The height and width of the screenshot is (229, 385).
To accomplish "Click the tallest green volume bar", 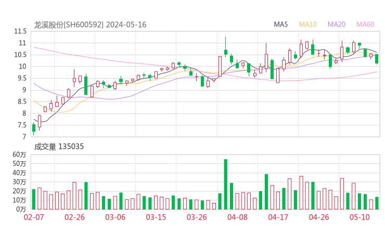I will coord(226,184).
